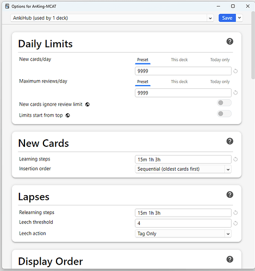The image size is (255, 271).
Task: Open the AnkiHub preset dropdown
Action: tap(112, 18)
